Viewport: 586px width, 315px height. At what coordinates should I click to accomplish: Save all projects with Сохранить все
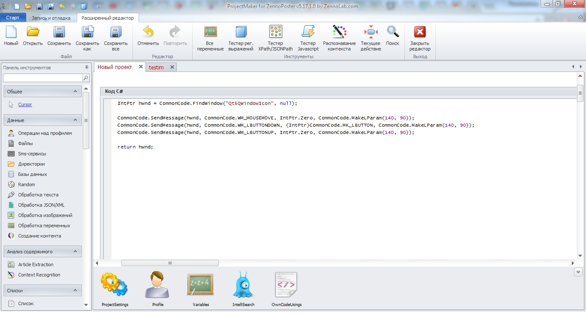click(115, 39)
